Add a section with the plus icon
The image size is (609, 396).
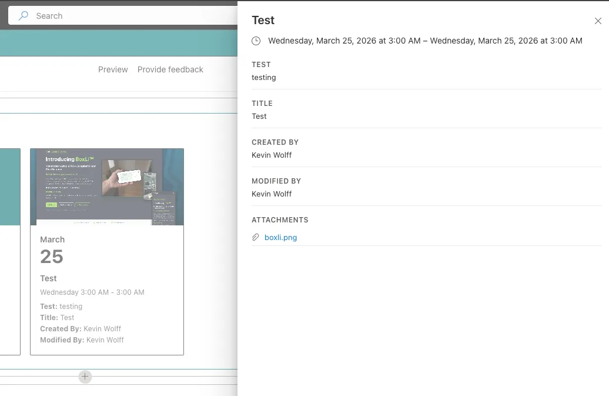(x=85, y=376)
